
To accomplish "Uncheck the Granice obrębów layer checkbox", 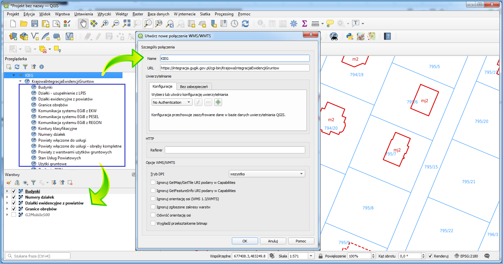I will [x=14, y=209].
